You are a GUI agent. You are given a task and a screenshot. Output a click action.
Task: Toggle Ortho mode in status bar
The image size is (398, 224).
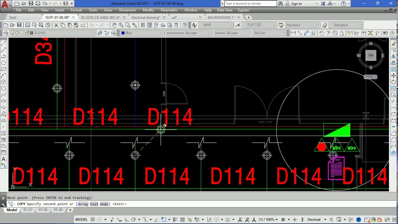(x=127, y=219)
